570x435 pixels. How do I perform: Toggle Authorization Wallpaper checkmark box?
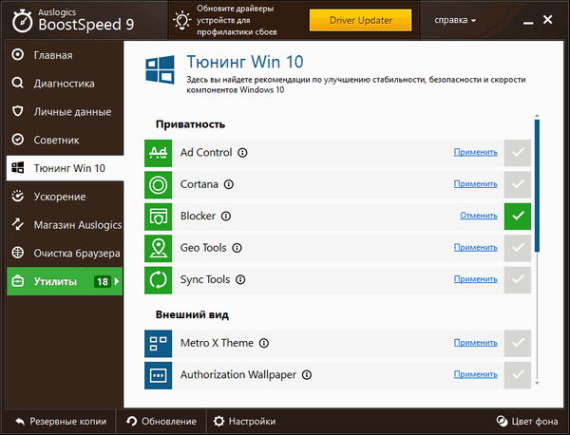518,374
